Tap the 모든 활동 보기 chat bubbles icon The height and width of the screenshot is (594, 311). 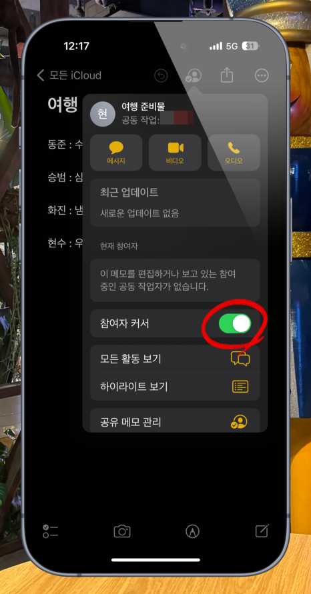[x=240, y=359]
